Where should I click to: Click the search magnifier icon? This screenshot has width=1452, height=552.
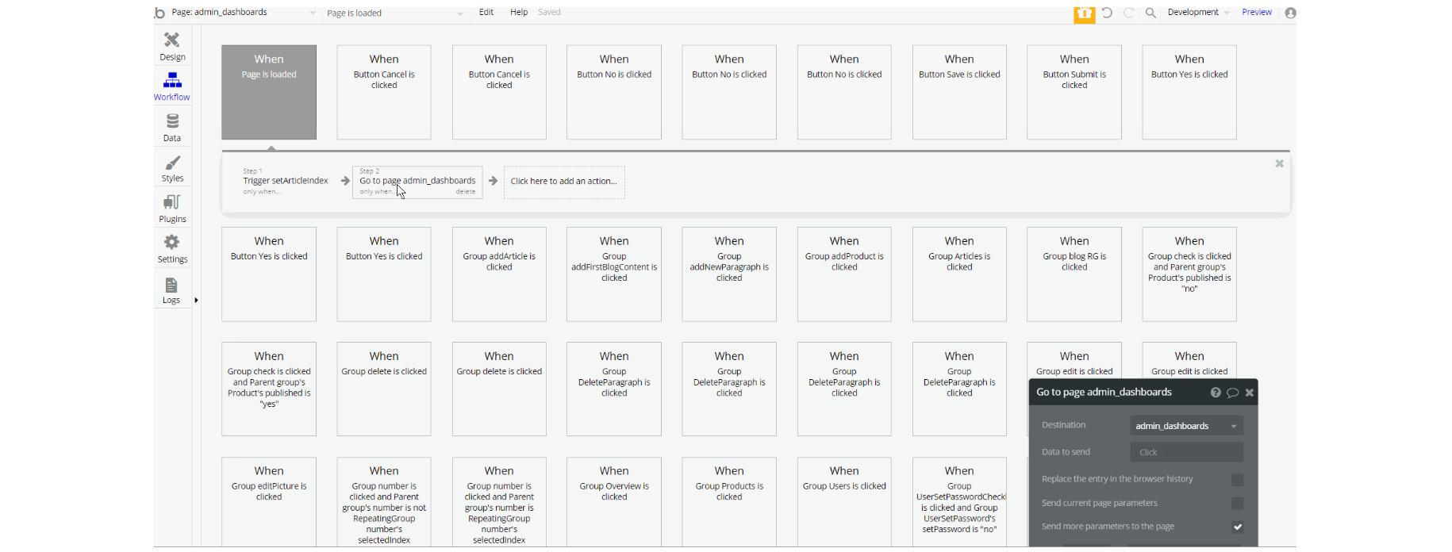tap(1150, 13)
